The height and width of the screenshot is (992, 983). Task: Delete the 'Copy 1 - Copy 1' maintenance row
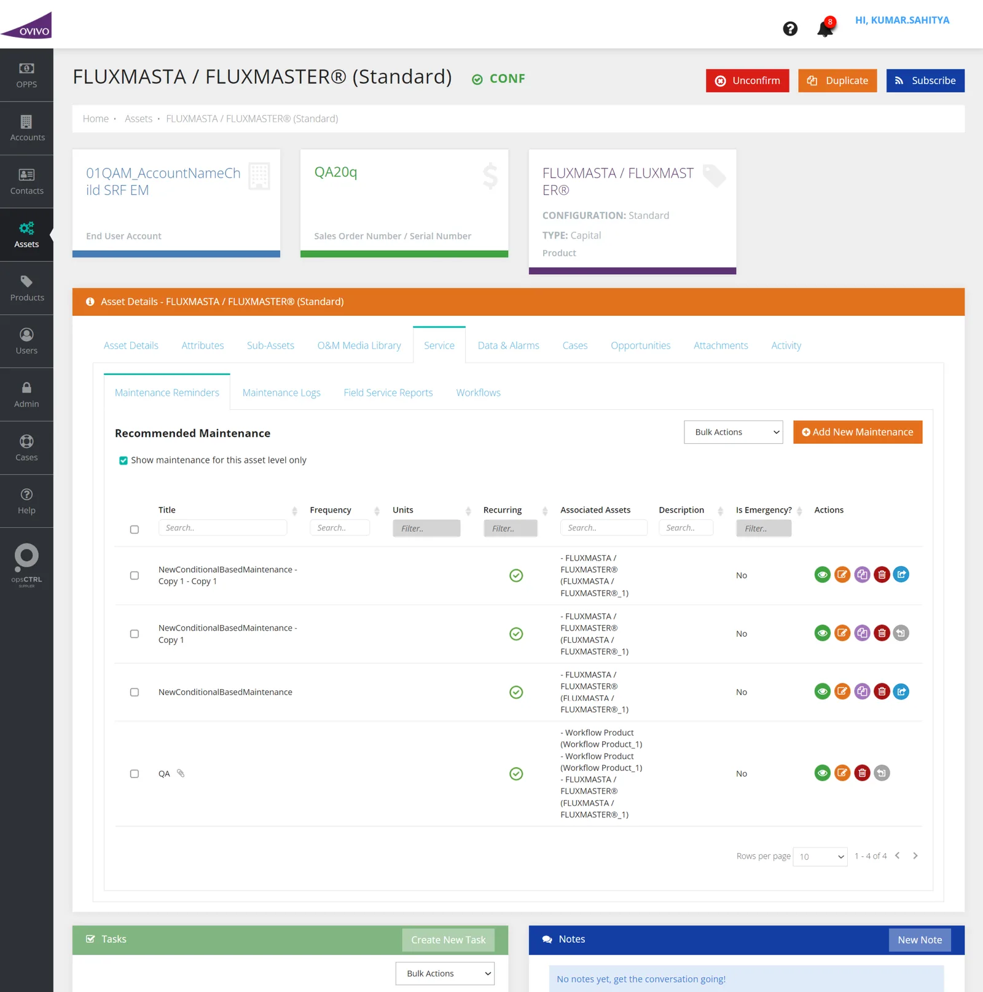point(882,575)
